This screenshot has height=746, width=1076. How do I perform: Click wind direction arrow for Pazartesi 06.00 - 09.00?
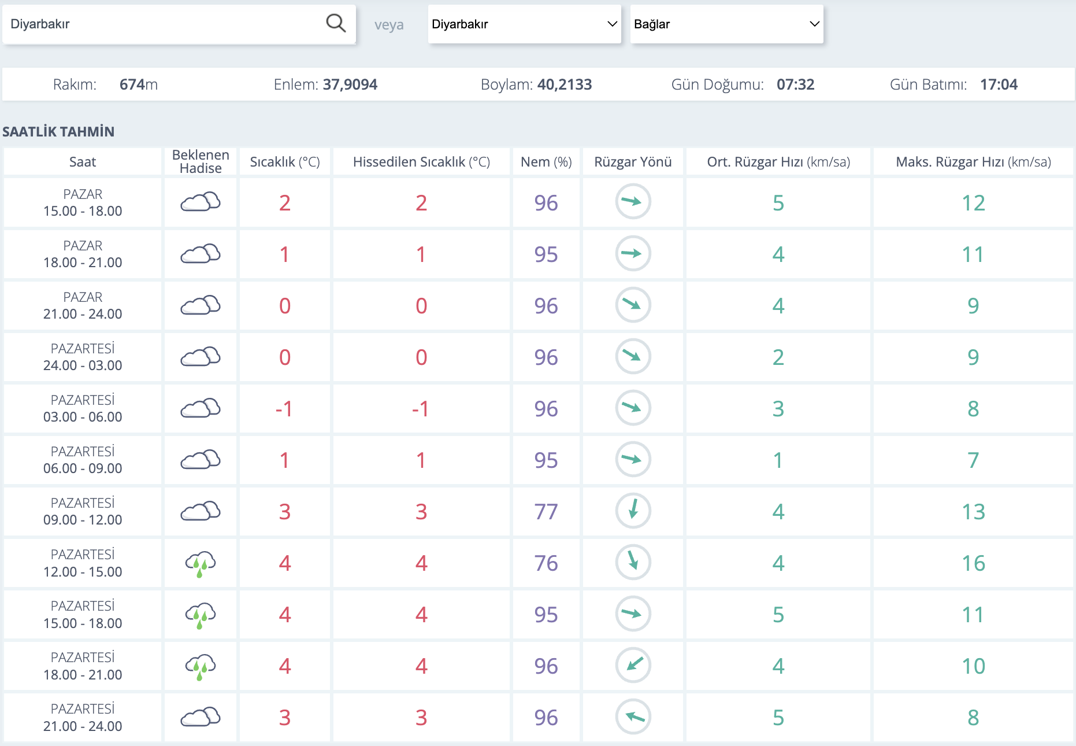click(x=633, y=459)
